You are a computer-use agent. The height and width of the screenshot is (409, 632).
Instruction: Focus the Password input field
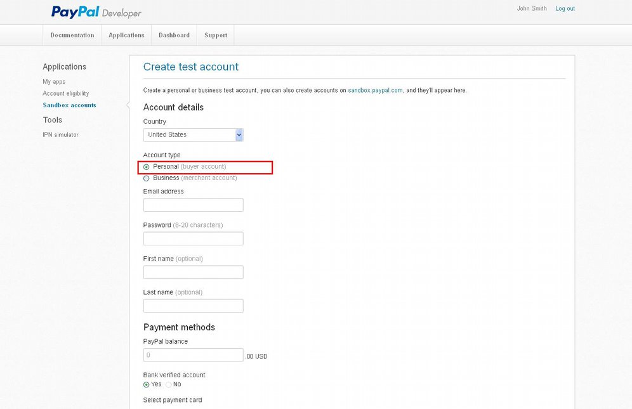193,238
